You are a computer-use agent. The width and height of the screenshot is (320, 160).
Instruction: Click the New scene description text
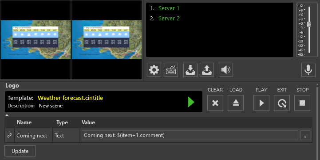coord(51,106)
